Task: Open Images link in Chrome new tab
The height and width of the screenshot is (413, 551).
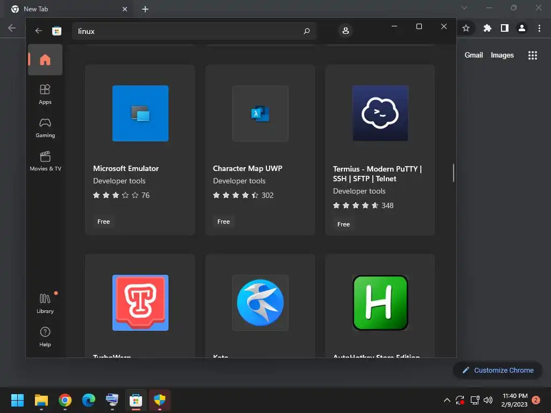Action: 502,55
